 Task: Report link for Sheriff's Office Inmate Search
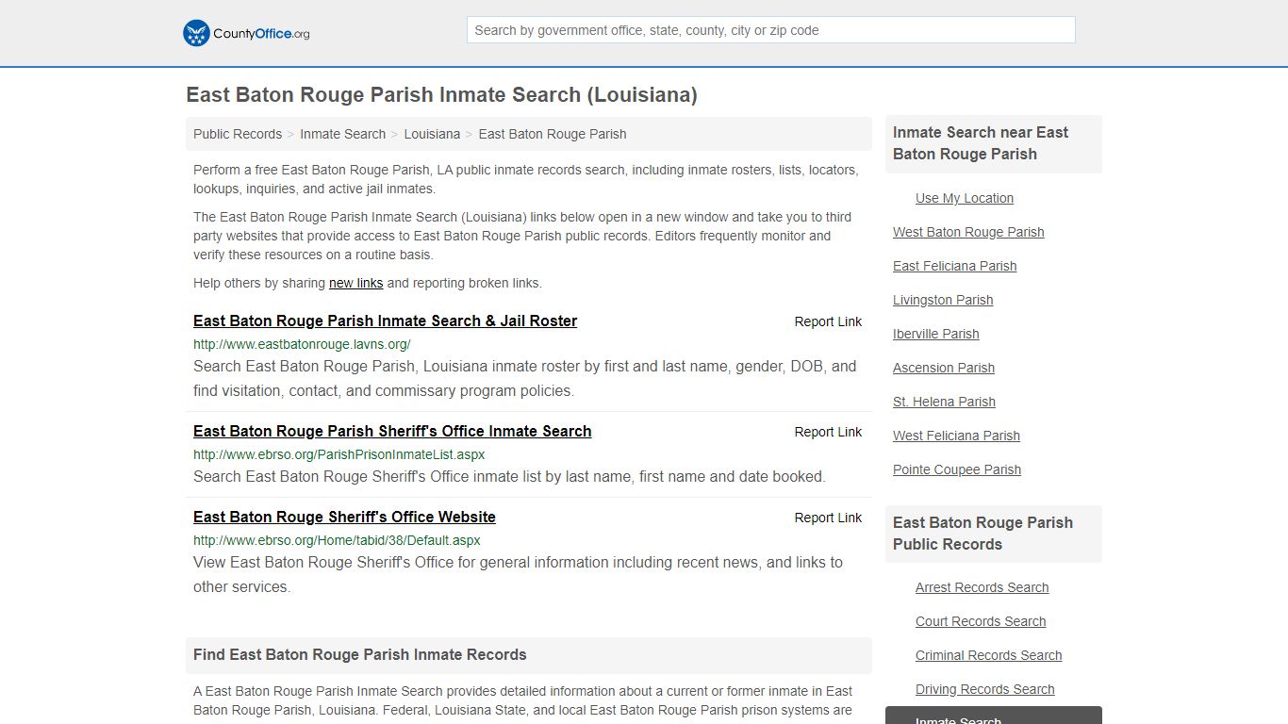(x=828, y=432)
